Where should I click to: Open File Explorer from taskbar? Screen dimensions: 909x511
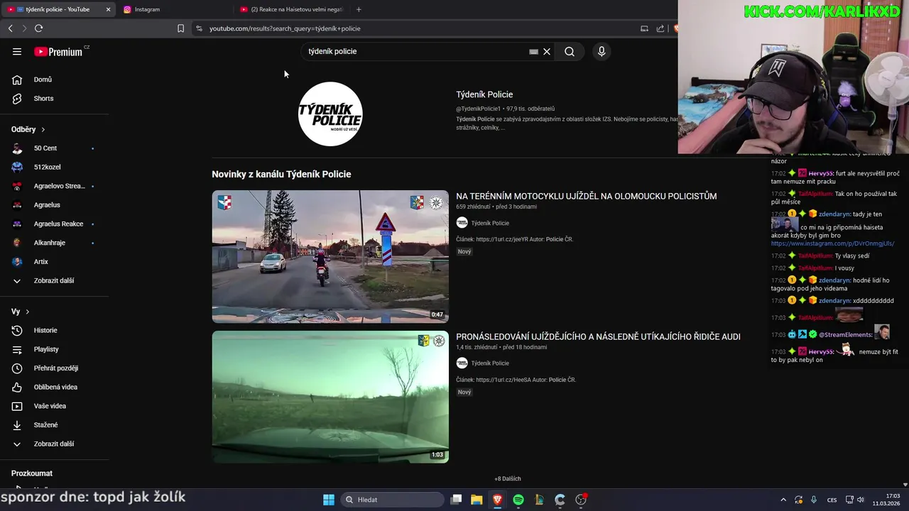(x=477, y=500)
